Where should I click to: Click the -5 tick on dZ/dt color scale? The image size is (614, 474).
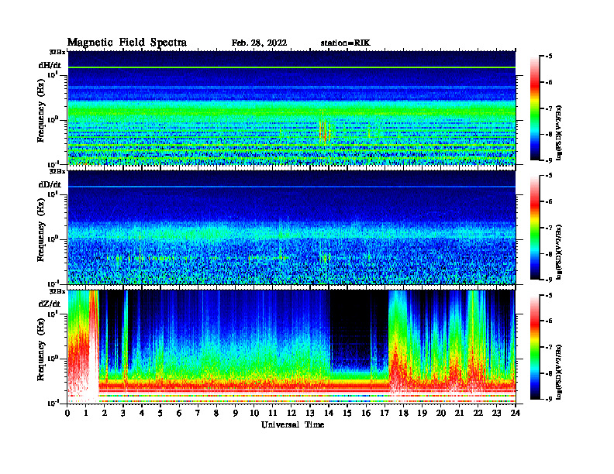pyautogui.click(x=549, y=295)
